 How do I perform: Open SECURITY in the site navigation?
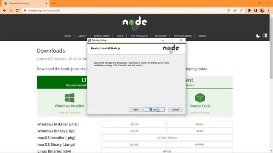tap(160, 36)
